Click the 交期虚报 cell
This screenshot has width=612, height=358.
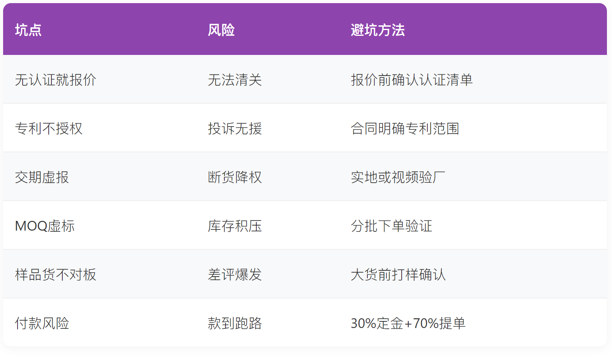click(x=42, y=177)
